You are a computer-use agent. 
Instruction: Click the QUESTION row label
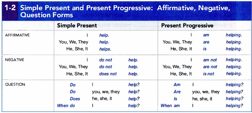[15, 84]
